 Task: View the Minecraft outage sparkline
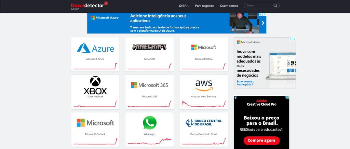tap(149, 66)
